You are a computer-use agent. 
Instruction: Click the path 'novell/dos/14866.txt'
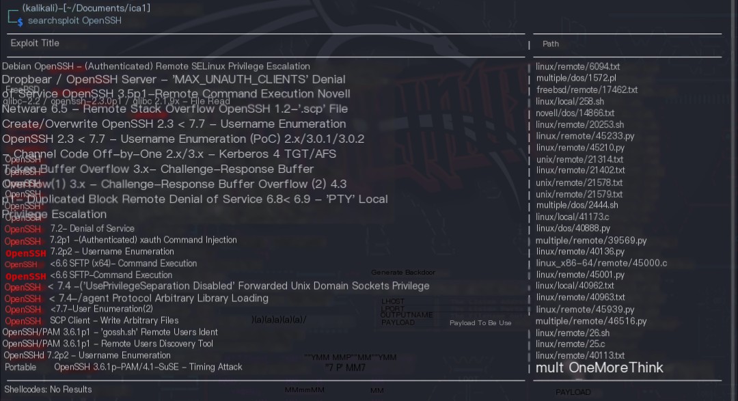pyautogui.click(x=575, y=113)
